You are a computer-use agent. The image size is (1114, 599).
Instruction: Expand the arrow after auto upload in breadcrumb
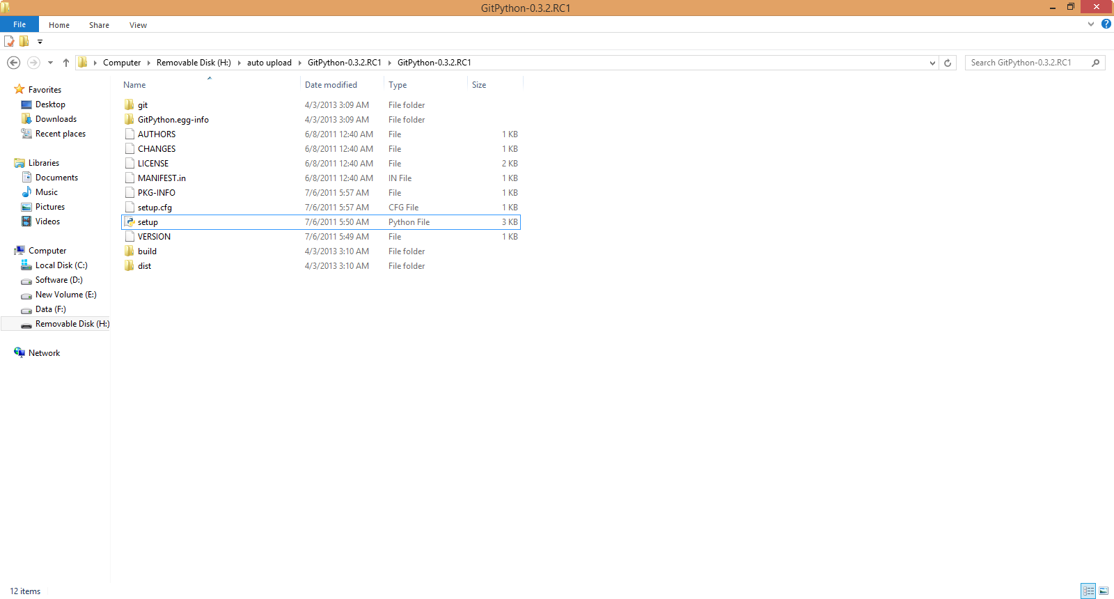pyautogui.click(x=300, y=63)
